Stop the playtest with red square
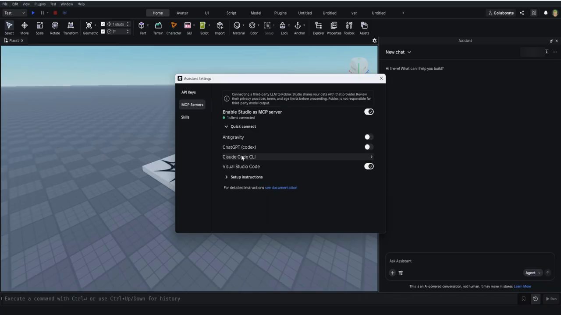 [55, 13]
